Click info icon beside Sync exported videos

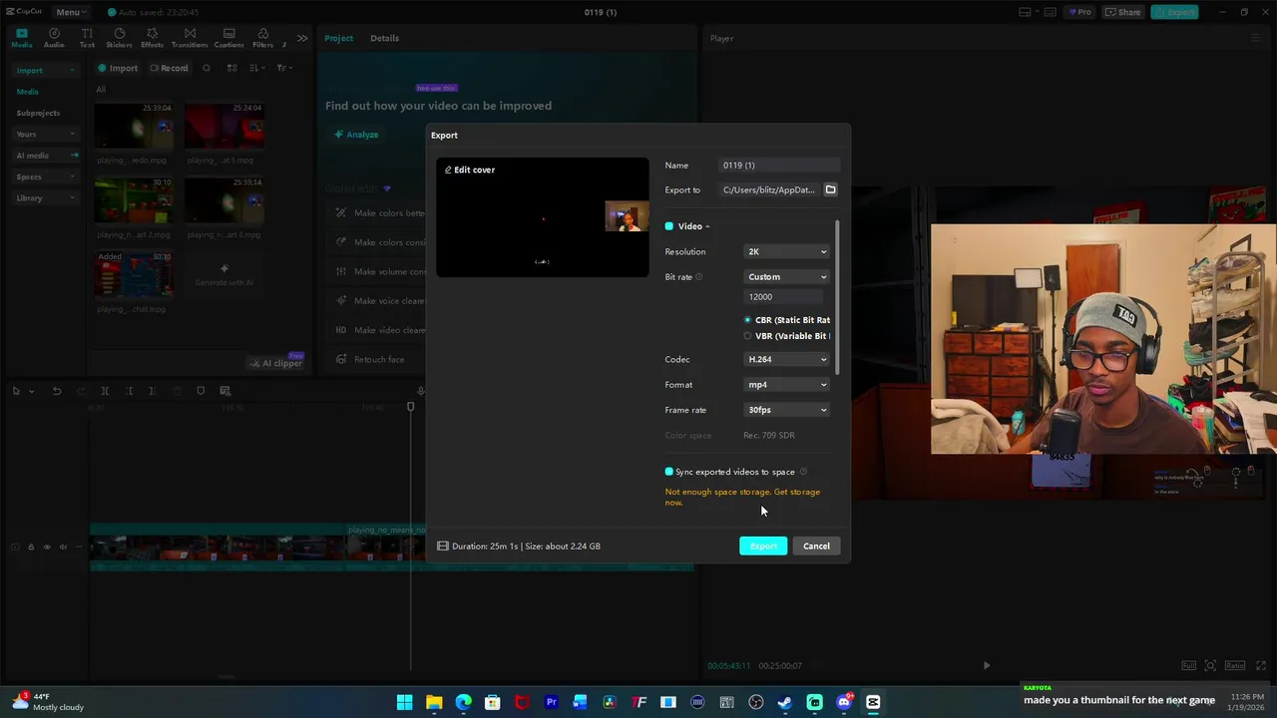tap(803, 472)
